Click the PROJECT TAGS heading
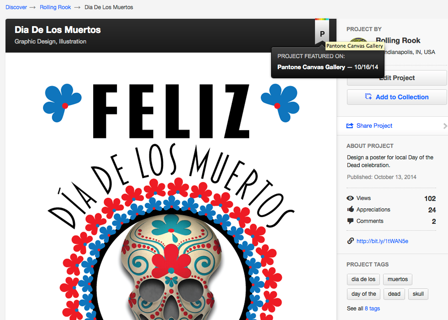This screenshot has width=448, height=320. coord(368,265)
